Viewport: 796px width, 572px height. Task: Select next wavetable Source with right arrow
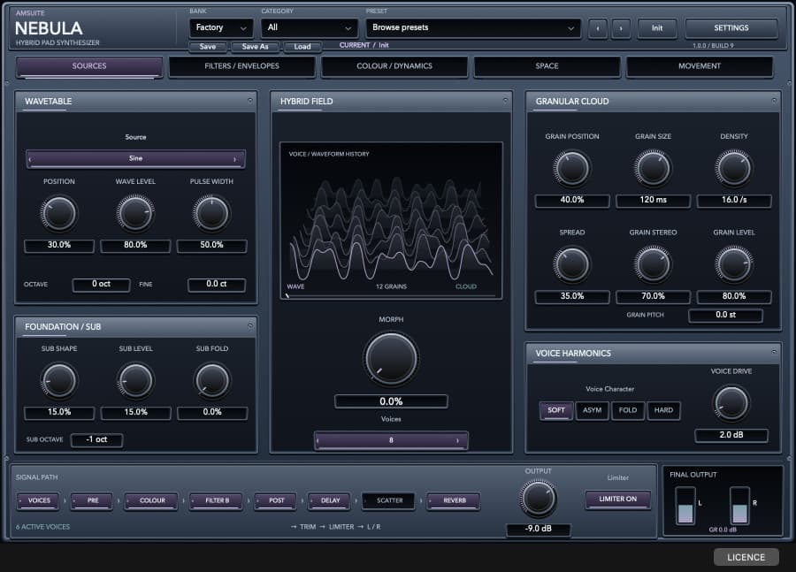point(234,159)
